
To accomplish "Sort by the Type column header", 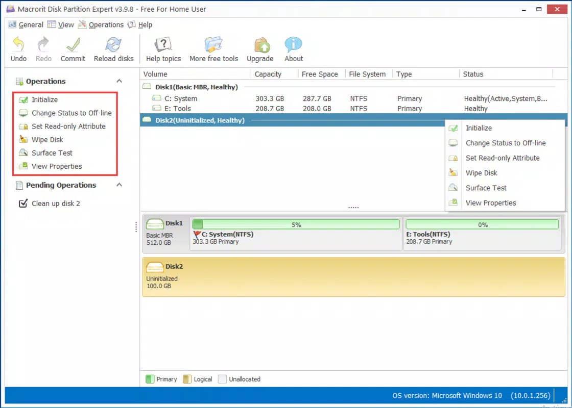I will click(x=426, y=74).
